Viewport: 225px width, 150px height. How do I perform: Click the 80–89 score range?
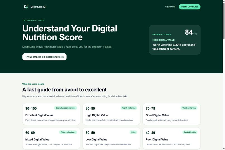(x=90, y=108)
